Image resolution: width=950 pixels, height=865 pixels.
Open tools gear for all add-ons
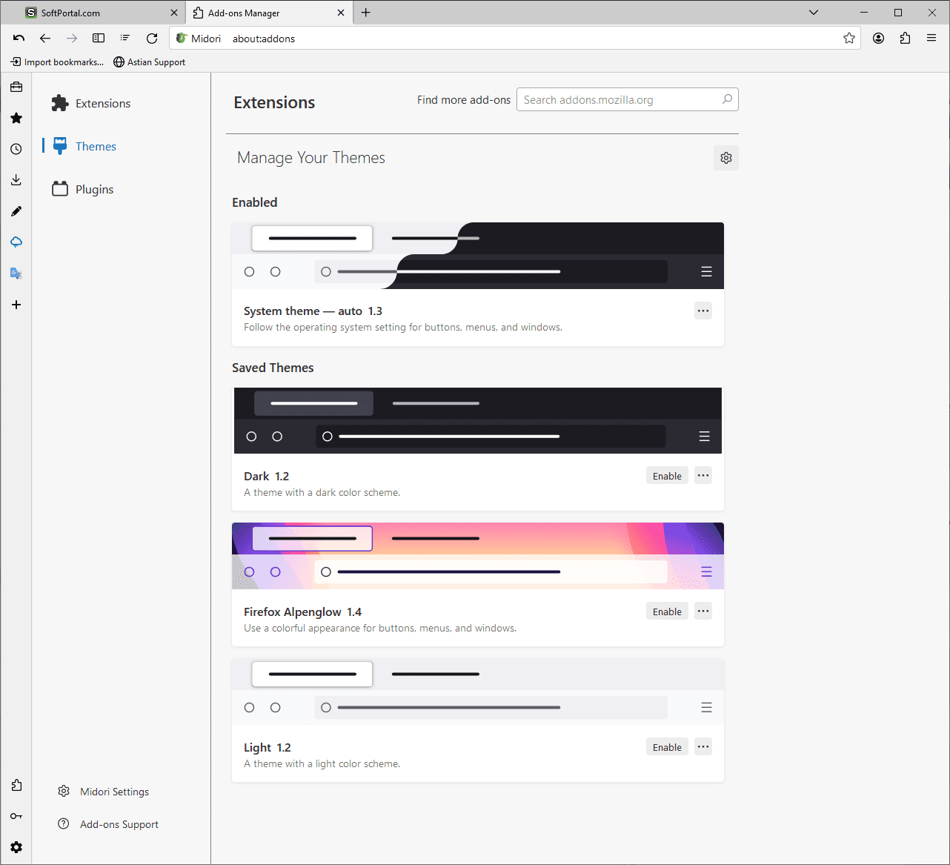tap(726, 158)
